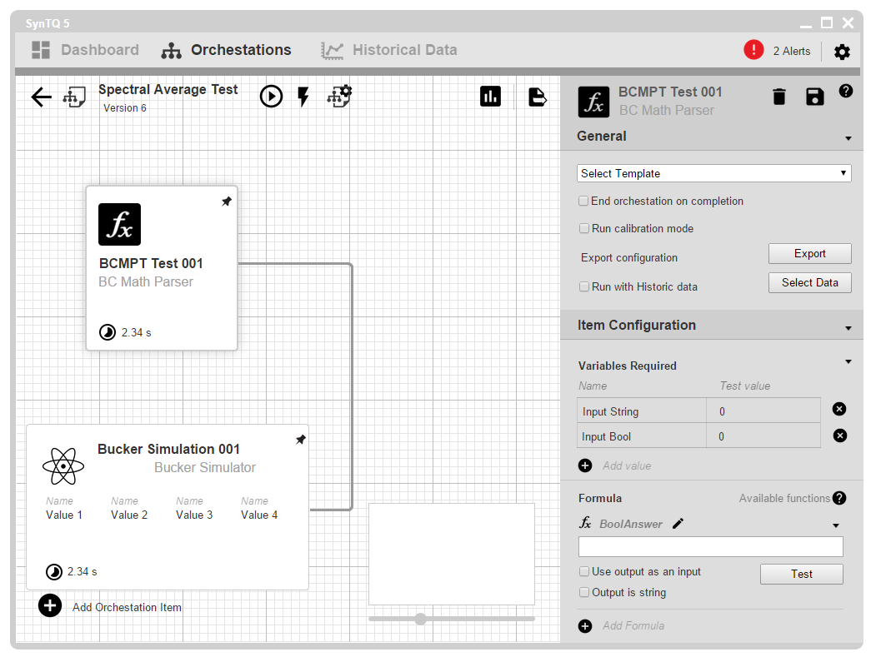This screenshot has width=876, height=657.
Task: Remove the Input String variable
Action: [x=839, y=409]
